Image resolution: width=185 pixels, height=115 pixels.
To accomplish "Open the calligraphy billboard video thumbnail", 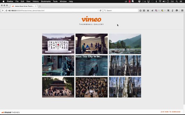I will (58, 44).
